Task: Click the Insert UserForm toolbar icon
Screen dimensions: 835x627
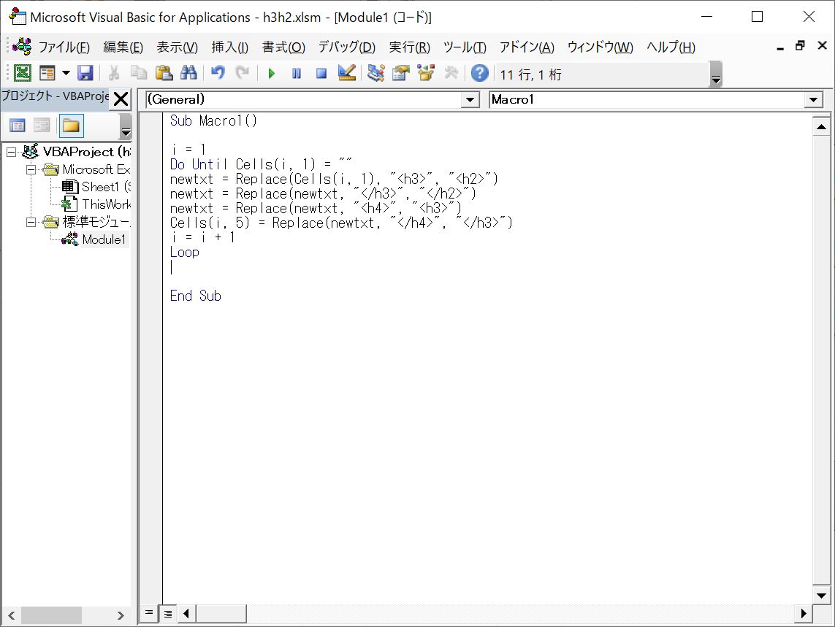Action: pyautogui.click(x=47, y=73)
